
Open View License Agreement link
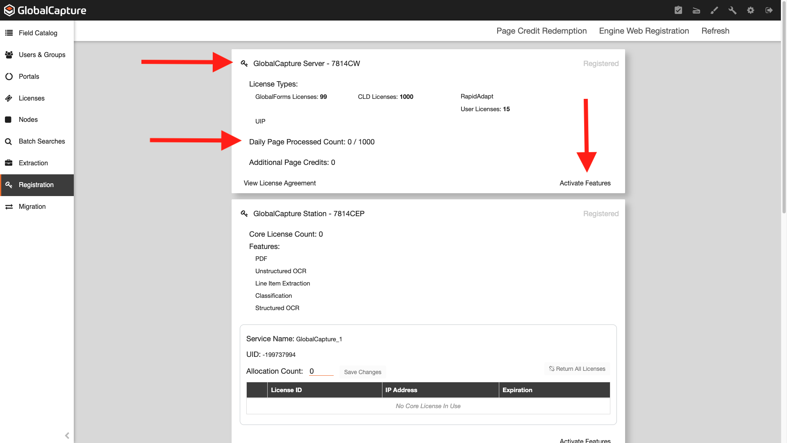tap(280, 183)
